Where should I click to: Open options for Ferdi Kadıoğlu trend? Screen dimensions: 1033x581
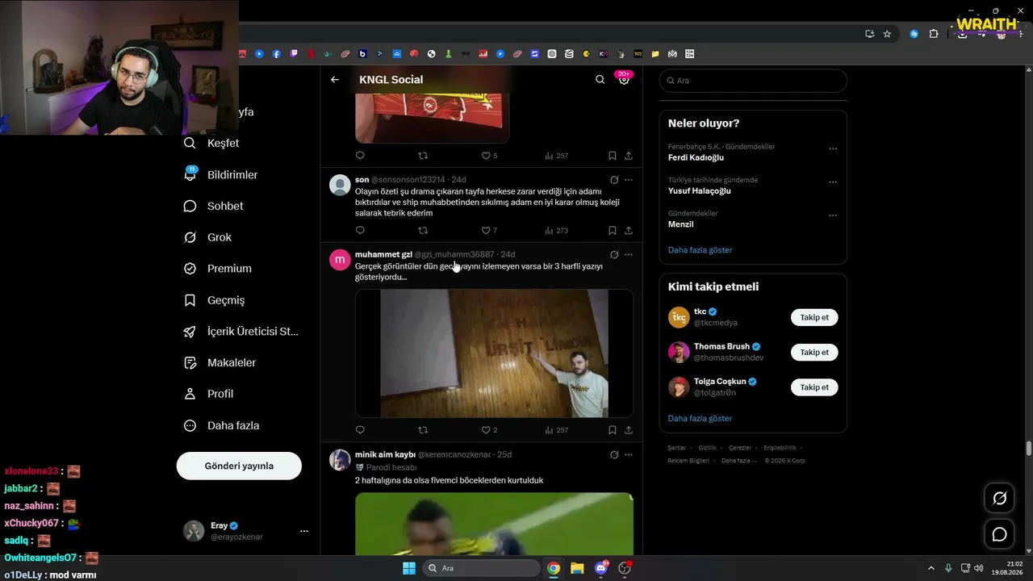(x=833, y=148)
